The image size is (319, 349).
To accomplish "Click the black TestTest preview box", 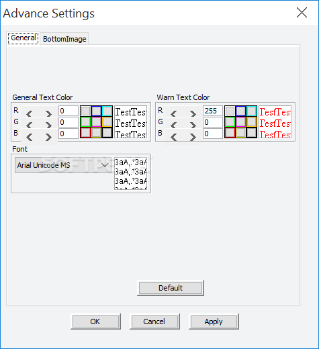I will tap(131, 122).
